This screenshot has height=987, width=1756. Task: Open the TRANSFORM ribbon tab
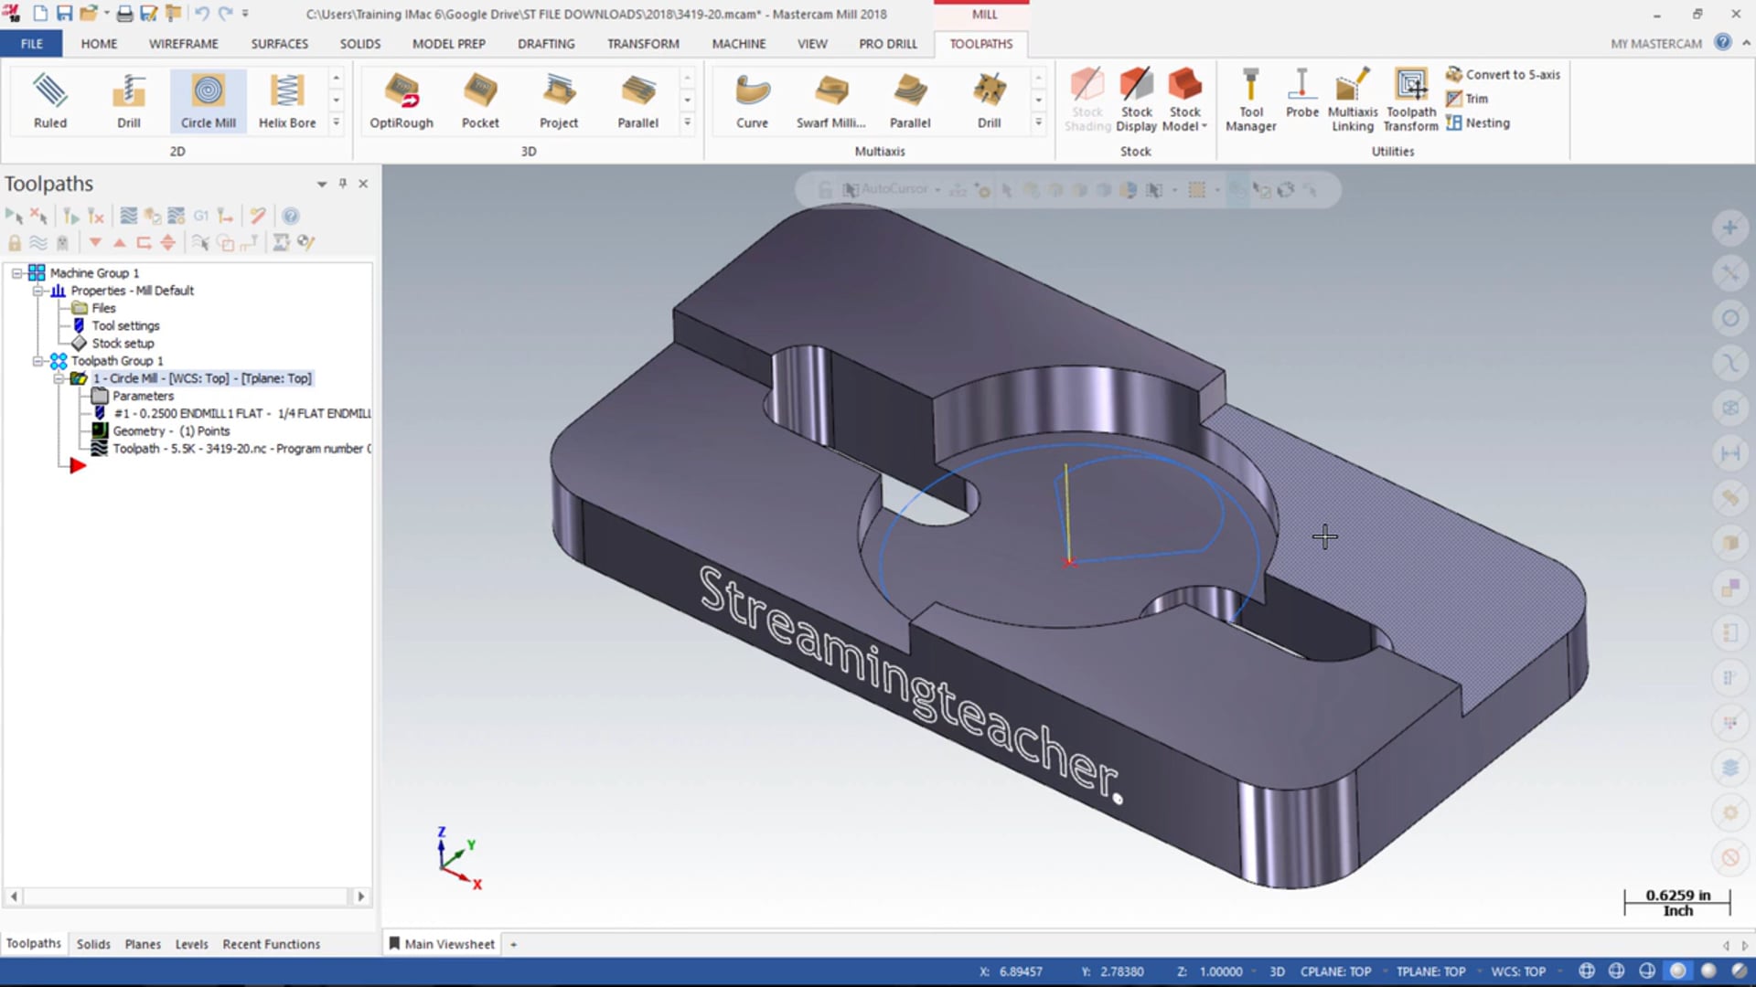[x=643, y=43]
